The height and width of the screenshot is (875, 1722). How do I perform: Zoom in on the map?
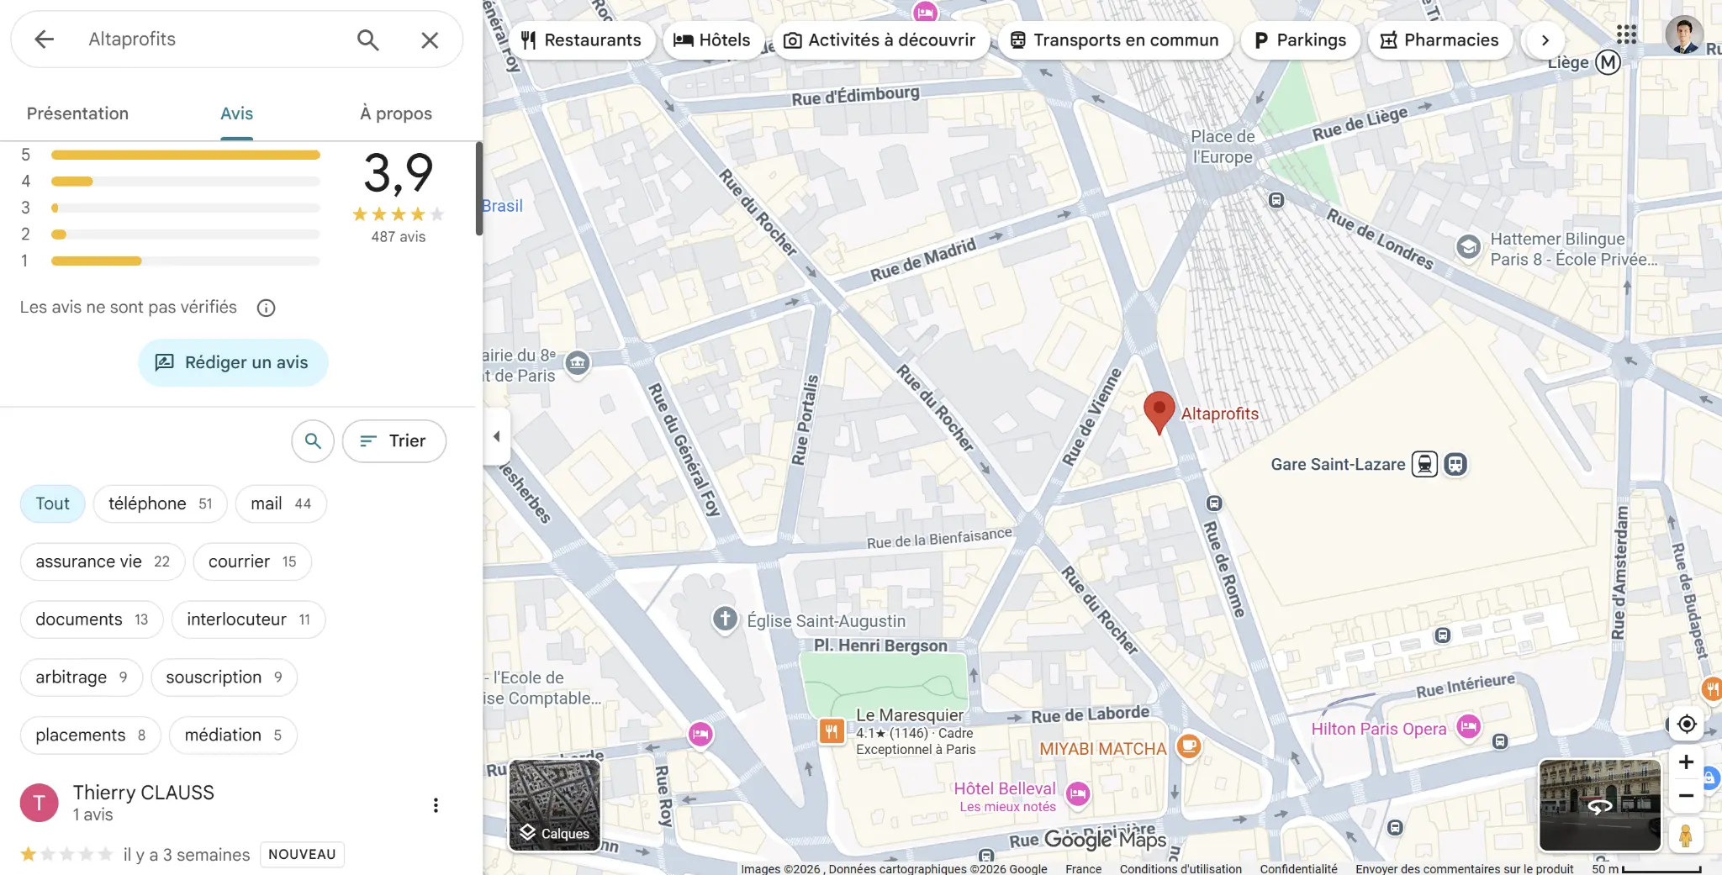click(1686, 762)
